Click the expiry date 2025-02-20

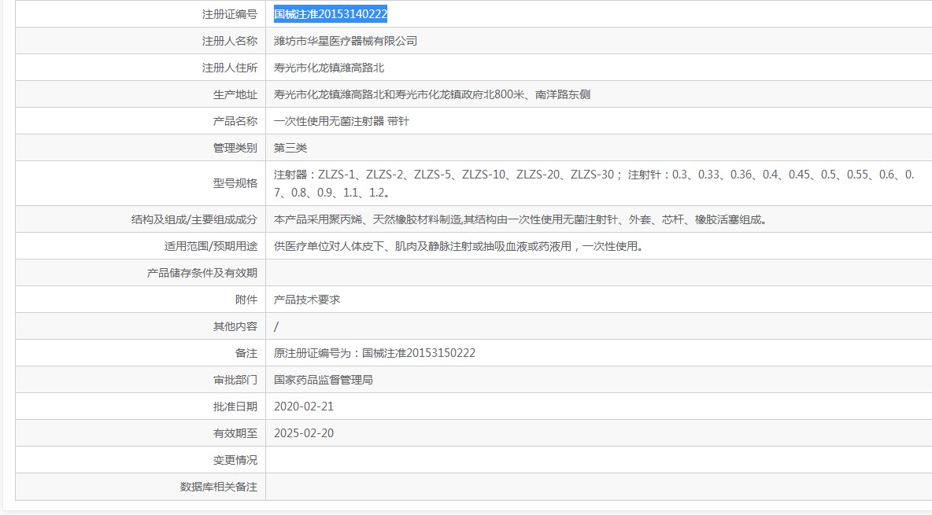(304, 433)
